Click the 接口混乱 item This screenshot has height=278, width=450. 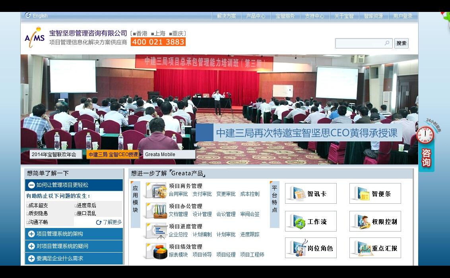[x=85, y=213]
